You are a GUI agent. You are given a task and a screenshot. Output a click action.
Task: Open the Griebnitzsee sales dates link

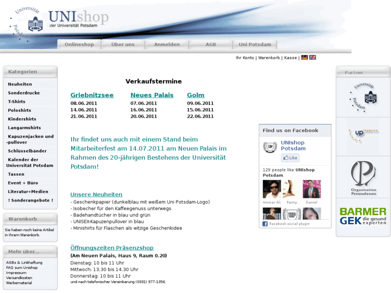click(x=92, y=95)
